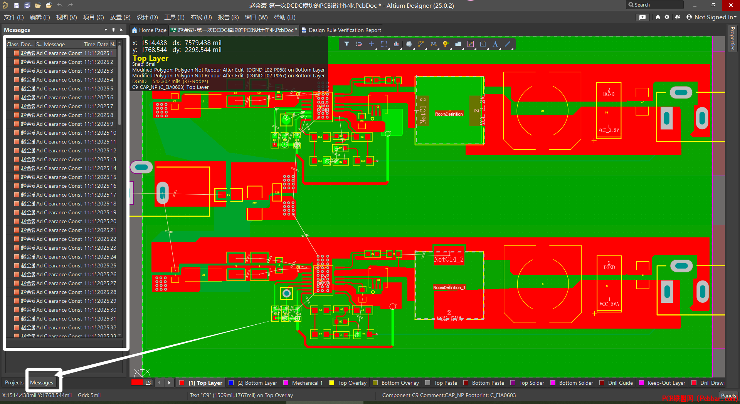Click the Redo arrow icon

pyautogui.click(x=70, y=5)
